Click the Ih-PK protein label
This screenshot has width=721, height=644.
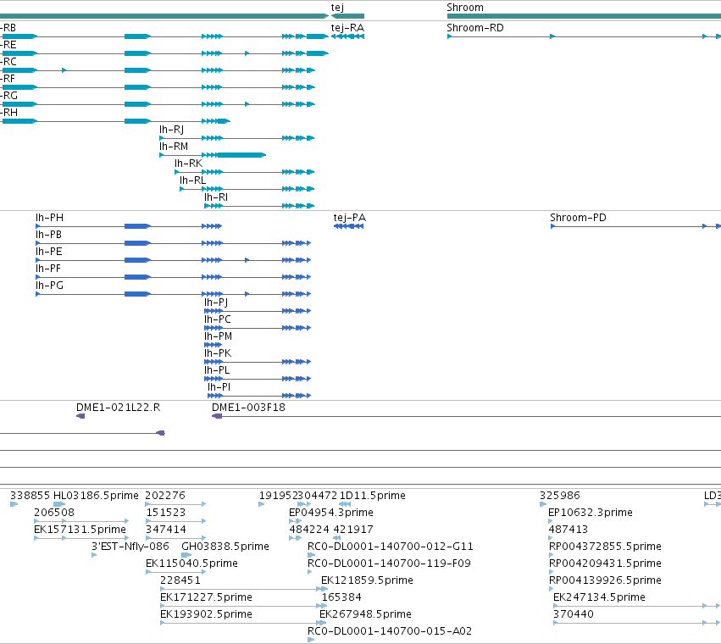[218, 353]
